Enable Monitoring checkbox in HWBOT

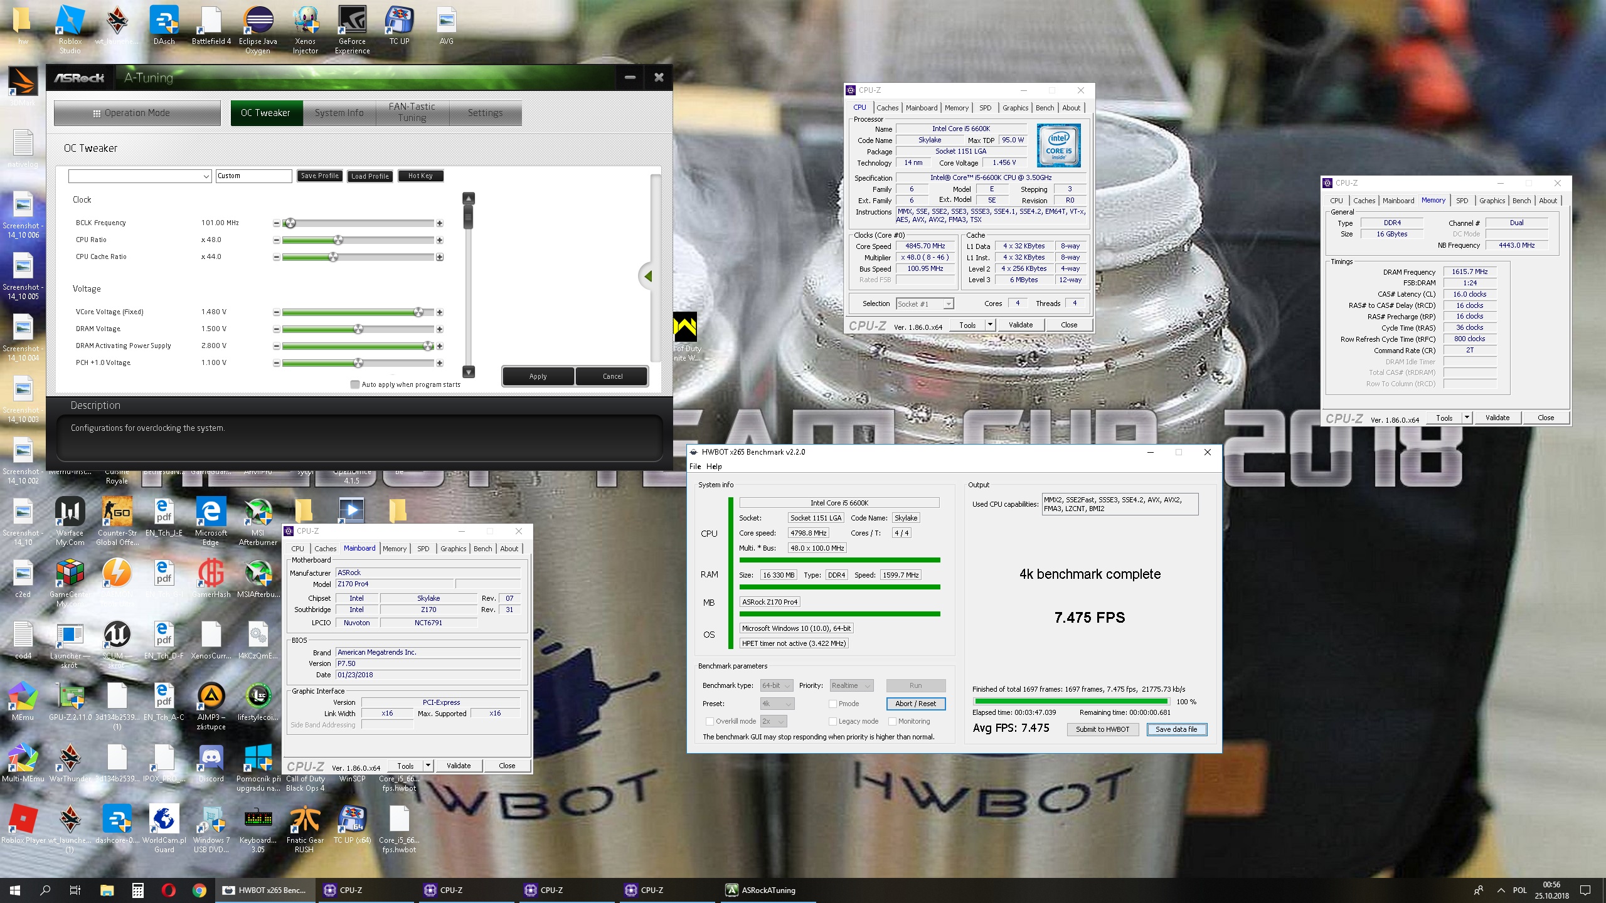click(893, 721)
